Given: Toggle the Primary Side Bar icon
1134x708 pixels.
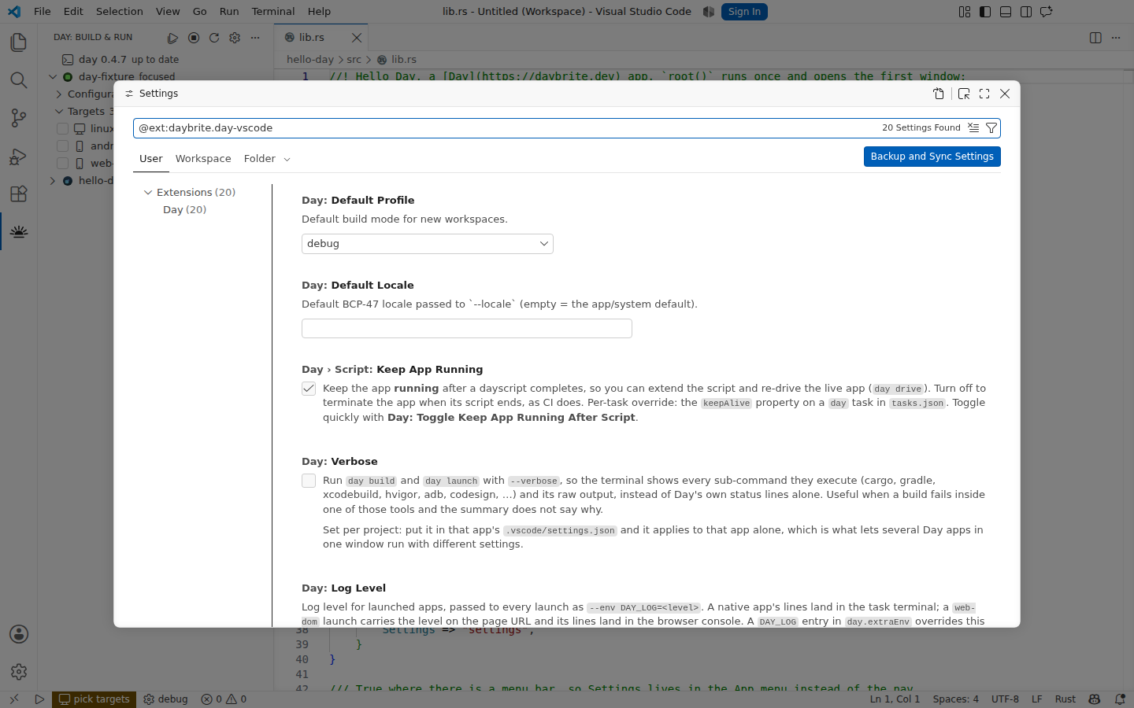Looking at the screenshot, I should [x=985, y=12].
